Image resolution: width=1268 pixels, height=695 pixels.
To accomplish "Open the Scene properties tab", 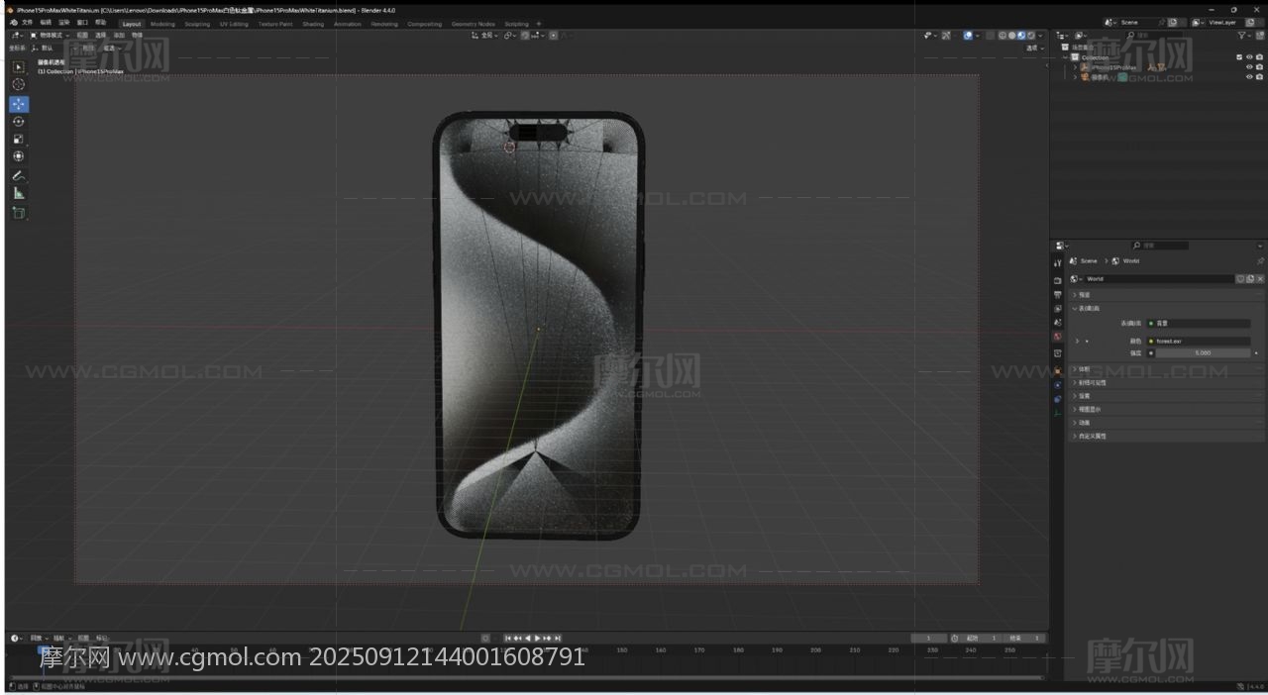I will pos(1058,323).
